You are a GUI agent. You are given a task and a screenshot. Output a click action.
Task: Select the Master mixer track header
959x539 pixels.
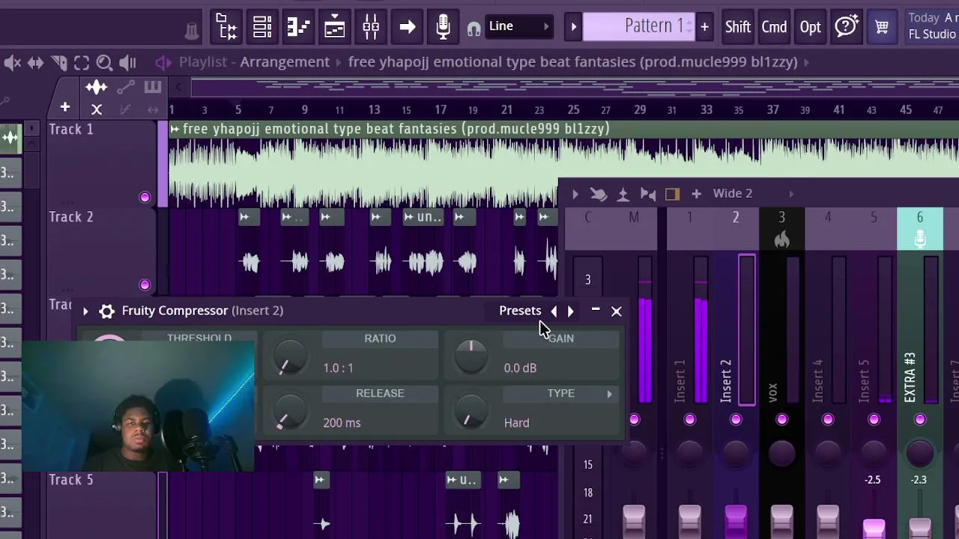[x=634, y=228]
